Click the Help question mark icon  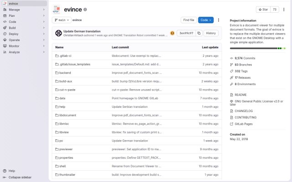(x=5, y=171)
